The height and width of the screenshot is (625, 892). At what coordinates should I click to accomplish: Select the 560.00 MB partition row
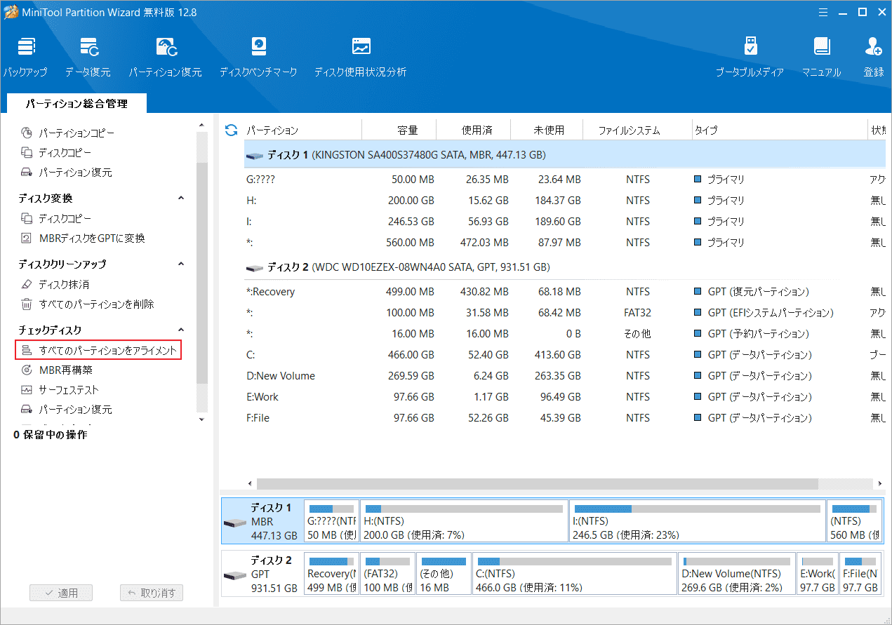click(565, 243)
